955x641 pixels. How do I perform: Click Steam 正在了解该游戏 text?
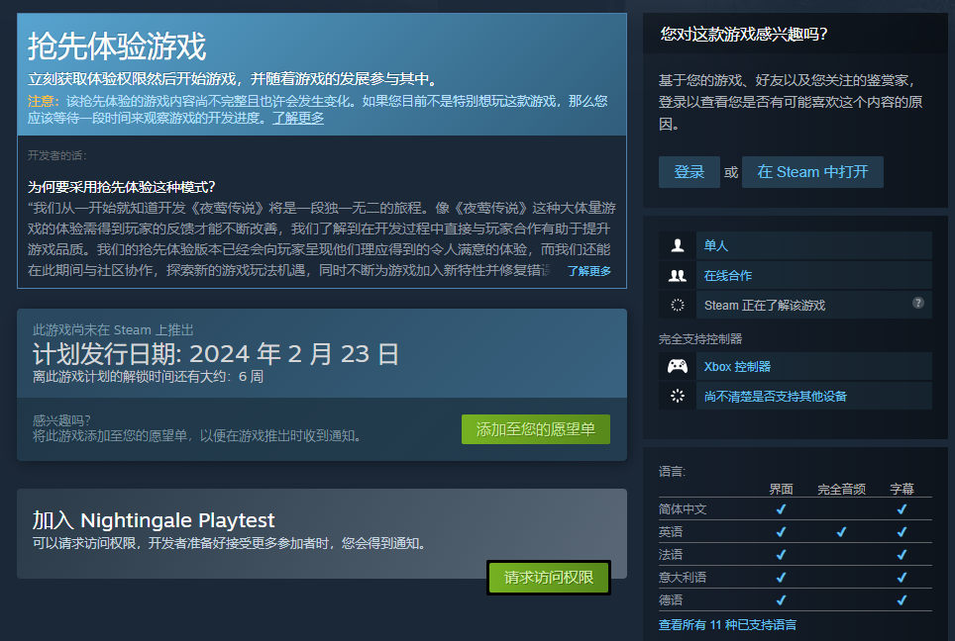[x=765, y=306]
